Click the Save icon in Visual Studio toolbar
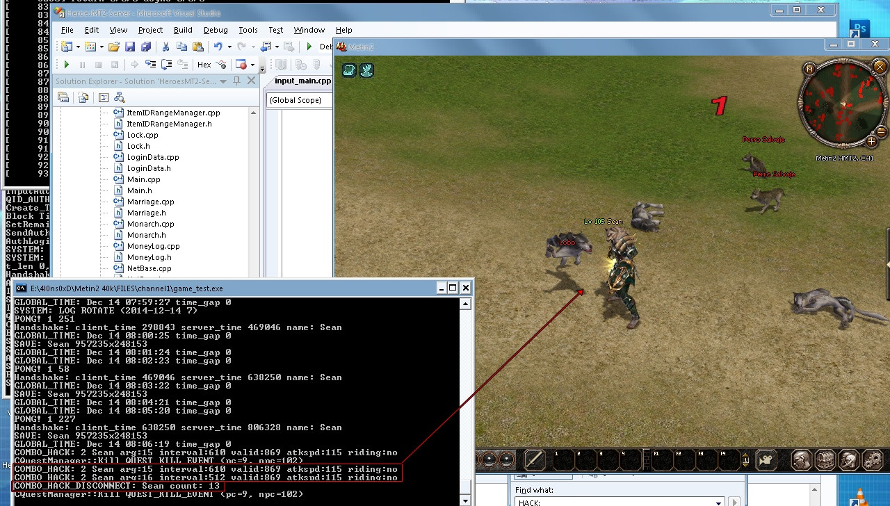The image size is (890, 506). point(131,45)
